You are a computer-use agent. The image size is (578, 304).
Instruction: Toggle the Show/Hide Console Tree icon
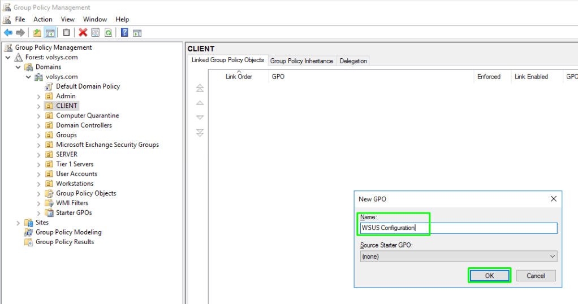click(x=50, y=33)
